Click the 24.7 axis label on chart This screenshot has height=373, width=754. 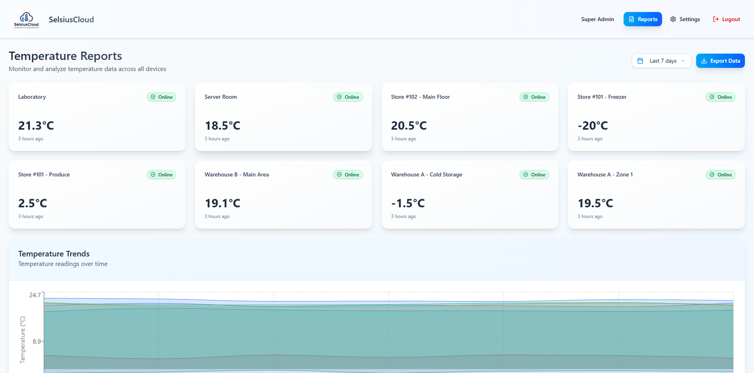[x=35, y=295]
